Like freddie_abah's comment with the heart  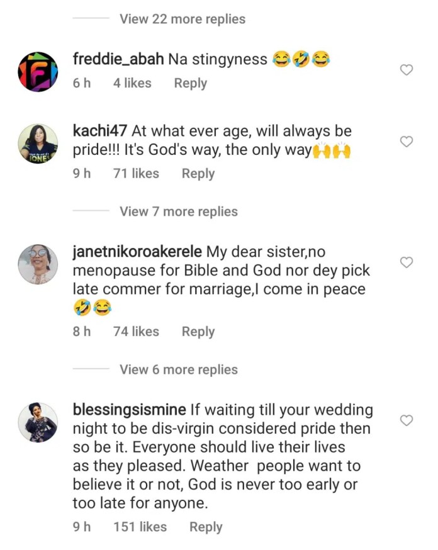pos(407,70)
